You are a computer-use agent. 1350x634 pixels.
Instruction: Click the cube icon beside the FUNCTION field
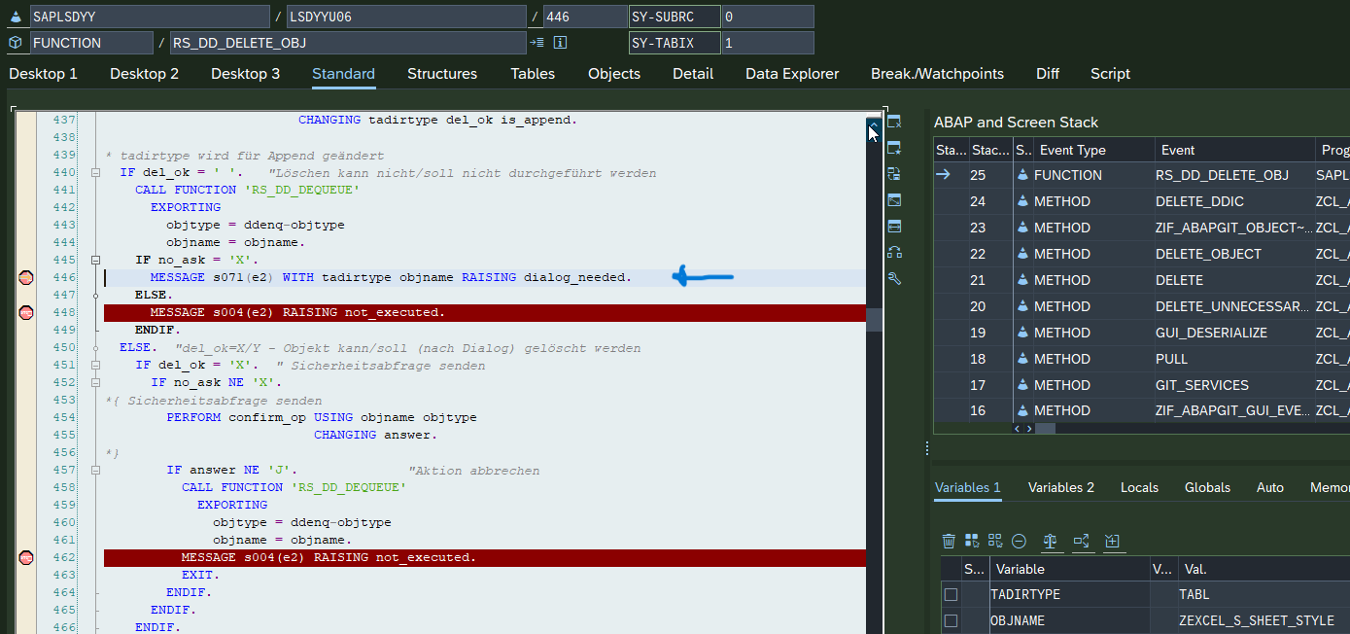click(15, 42)
